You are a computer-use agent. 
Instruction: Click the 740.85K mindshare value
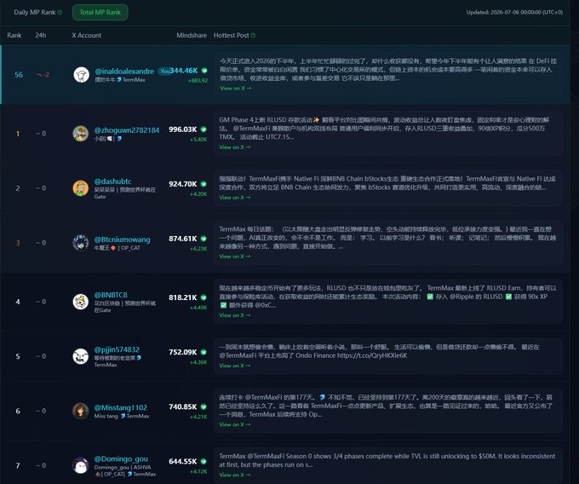coord(183,406)
